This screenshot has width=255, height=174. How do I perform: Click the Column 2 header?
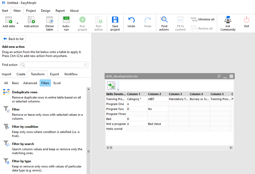pyautogui.click(x=158, y=94)
